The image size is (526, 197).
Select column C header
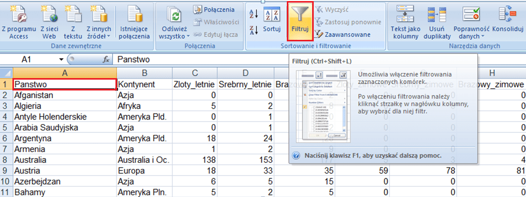(195, 73)
